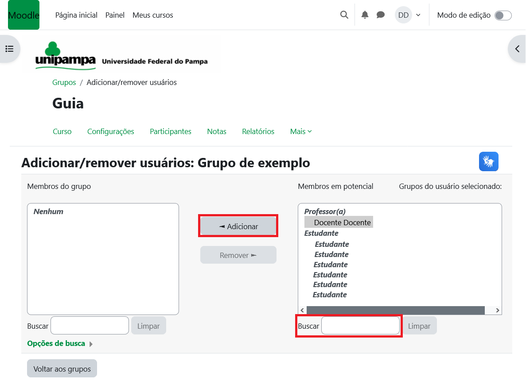
Task: Click the Adicionar button
Action: 238,226
